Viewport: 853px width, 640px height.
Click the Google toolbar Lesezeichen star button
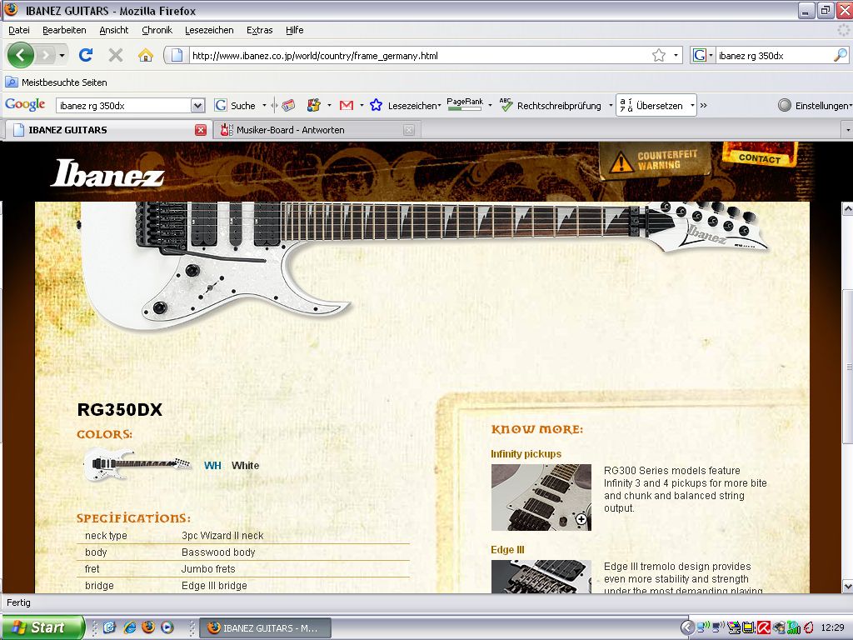coord(405,106)
